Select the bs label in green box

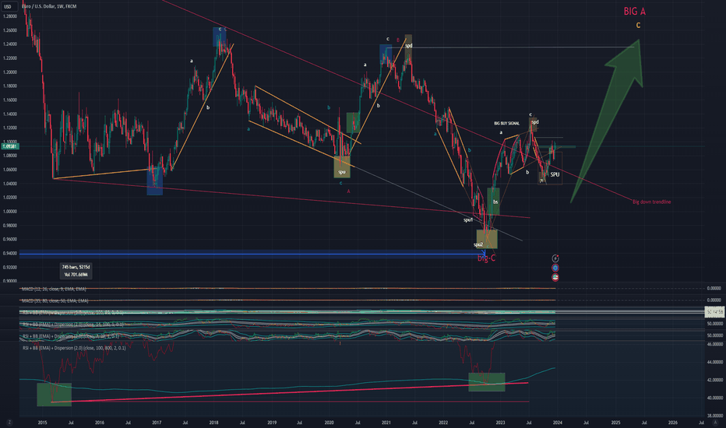[x=495, y=202]
